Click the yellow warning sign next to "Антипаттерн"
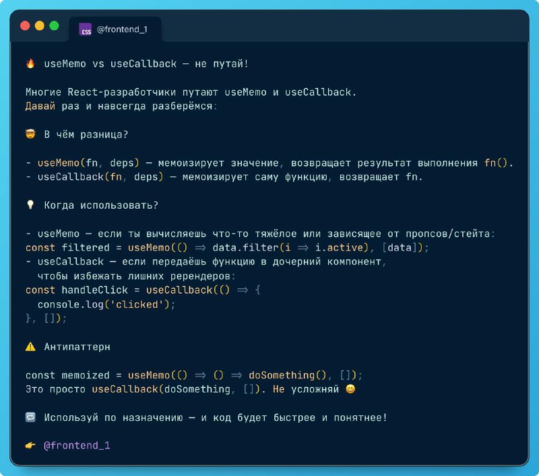This screenshot has width=539, height=476. 30,347
